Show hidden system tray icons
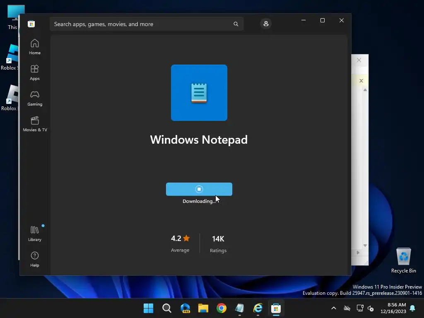424x318 pixels. pos(334,308)
